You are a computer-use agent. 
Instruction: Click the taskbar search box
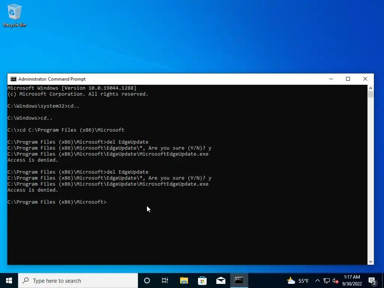pyautogui.click(x=78, y=280)
